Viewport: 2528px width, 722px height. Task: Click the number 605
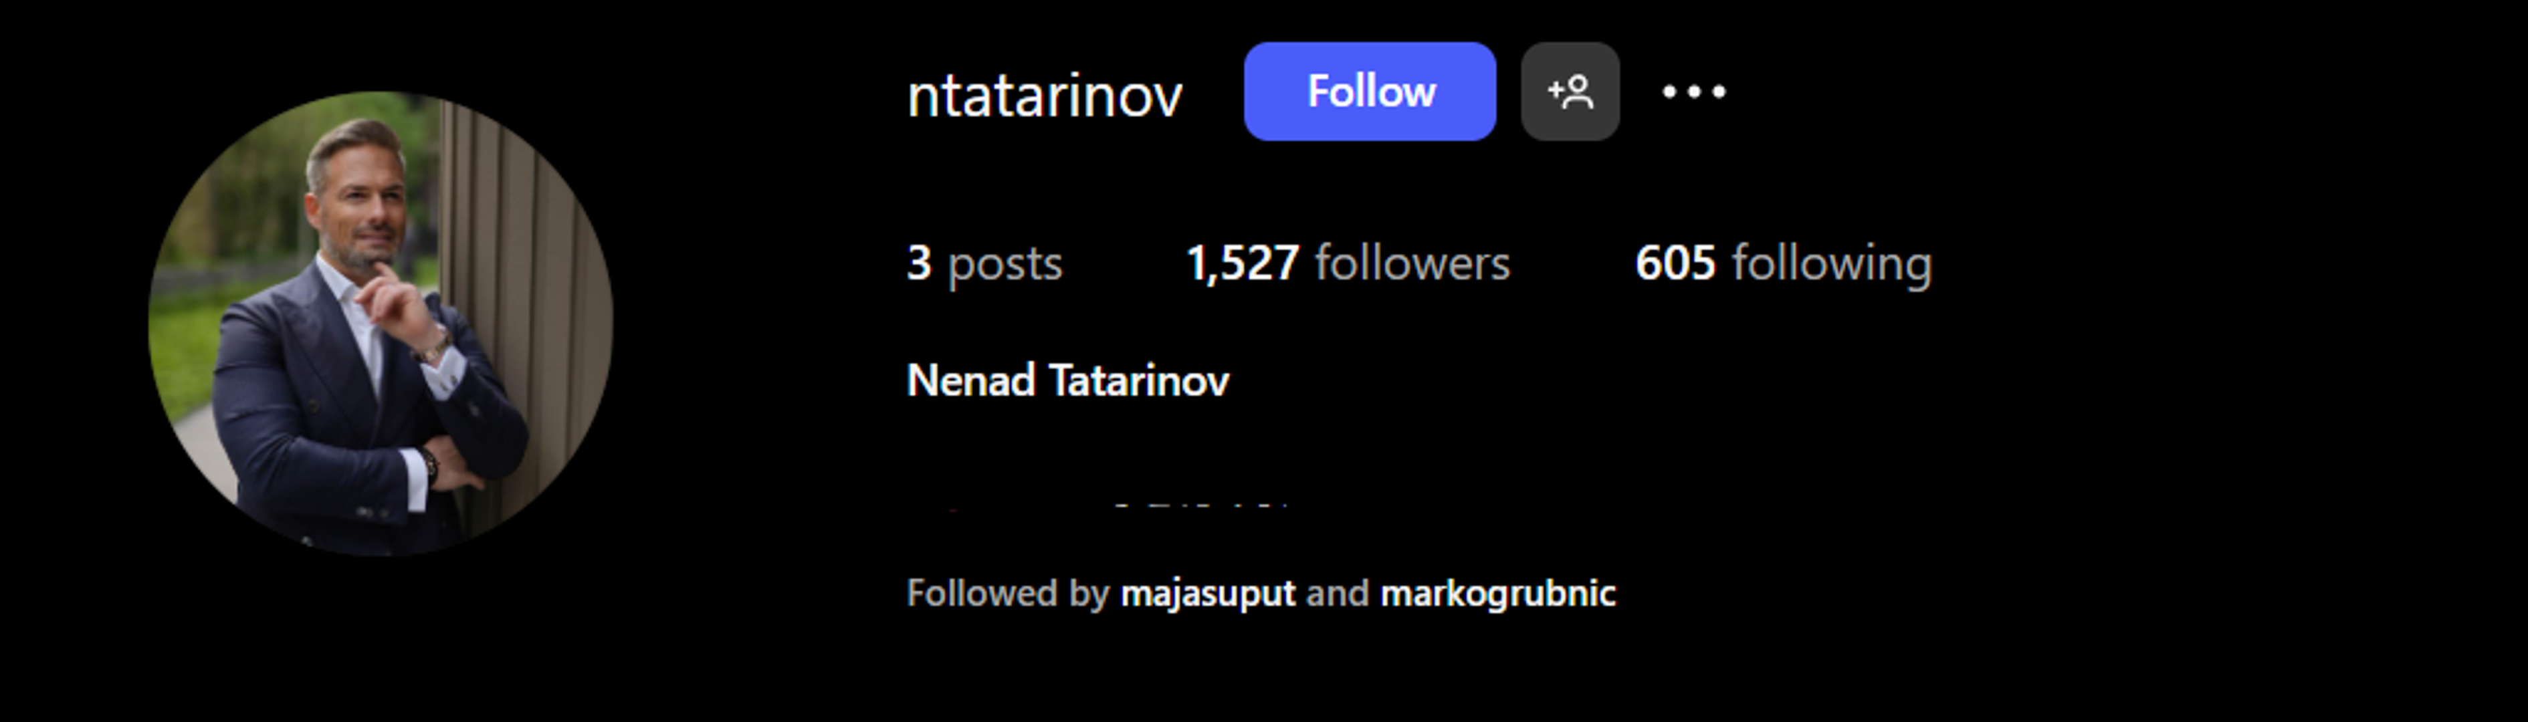click(x=1675, y=263)
